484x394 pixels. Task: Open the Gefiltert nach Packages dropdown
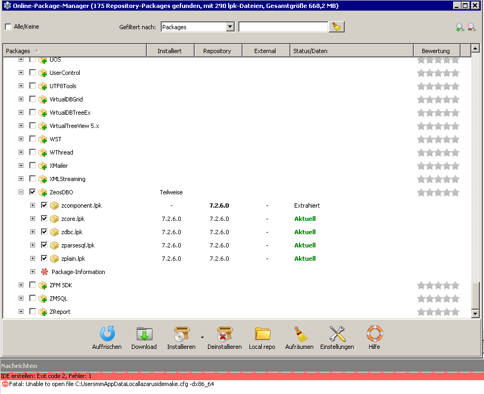point(230,27)
